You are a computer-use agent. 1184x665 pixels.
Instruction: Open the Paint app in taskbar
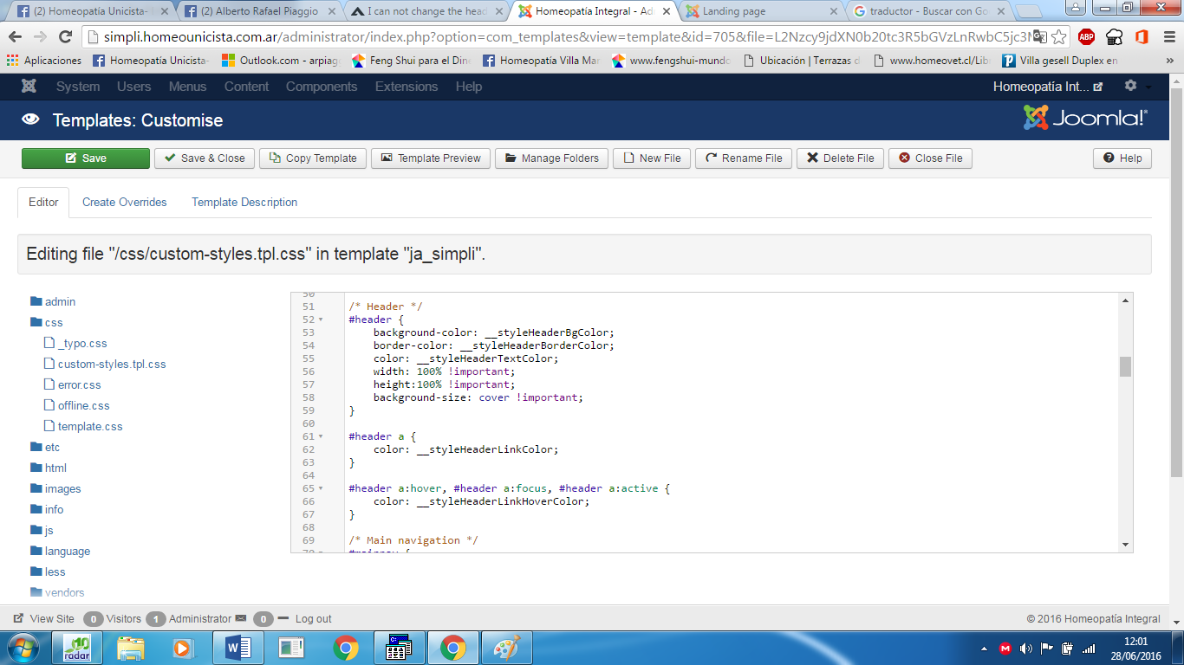506,647
